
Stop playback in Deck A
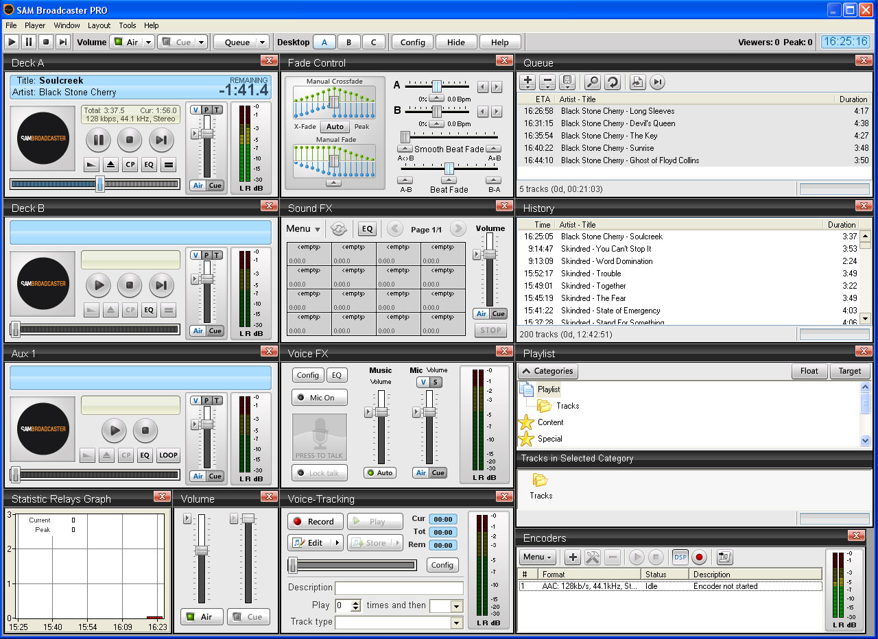coord(130,141)
